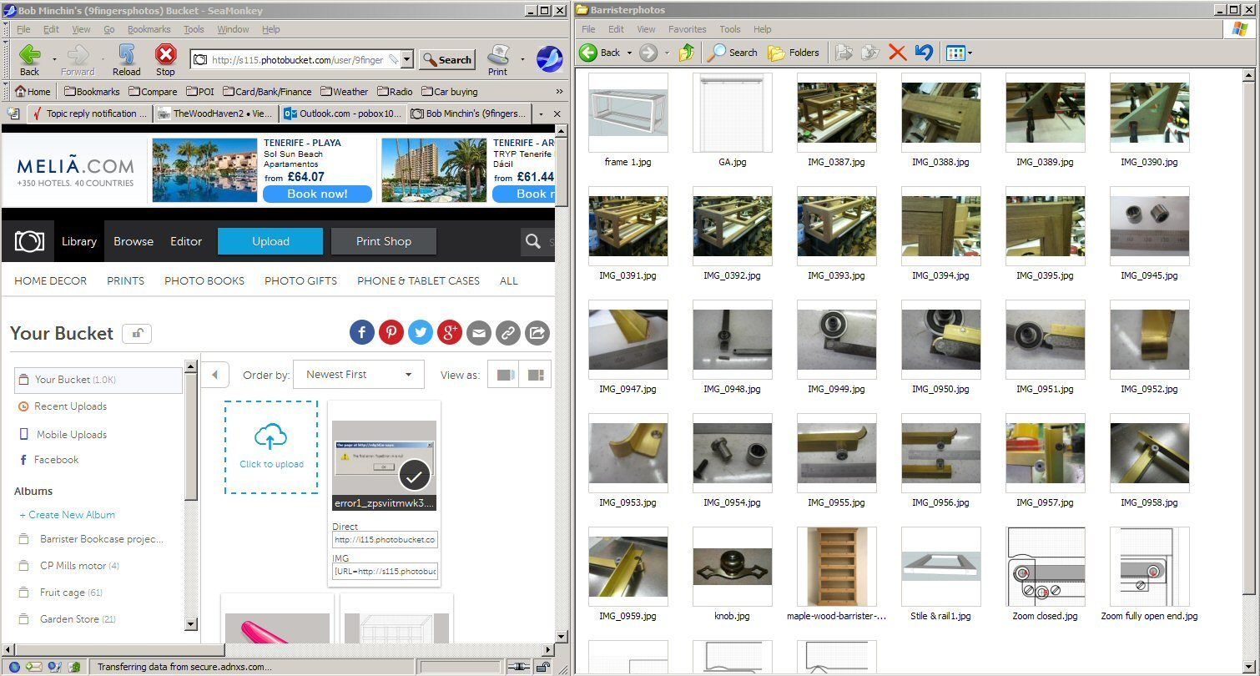Click the blue Undo arrow icon
This screenshot has width=1260, height=676.
[x=924, y=53]
